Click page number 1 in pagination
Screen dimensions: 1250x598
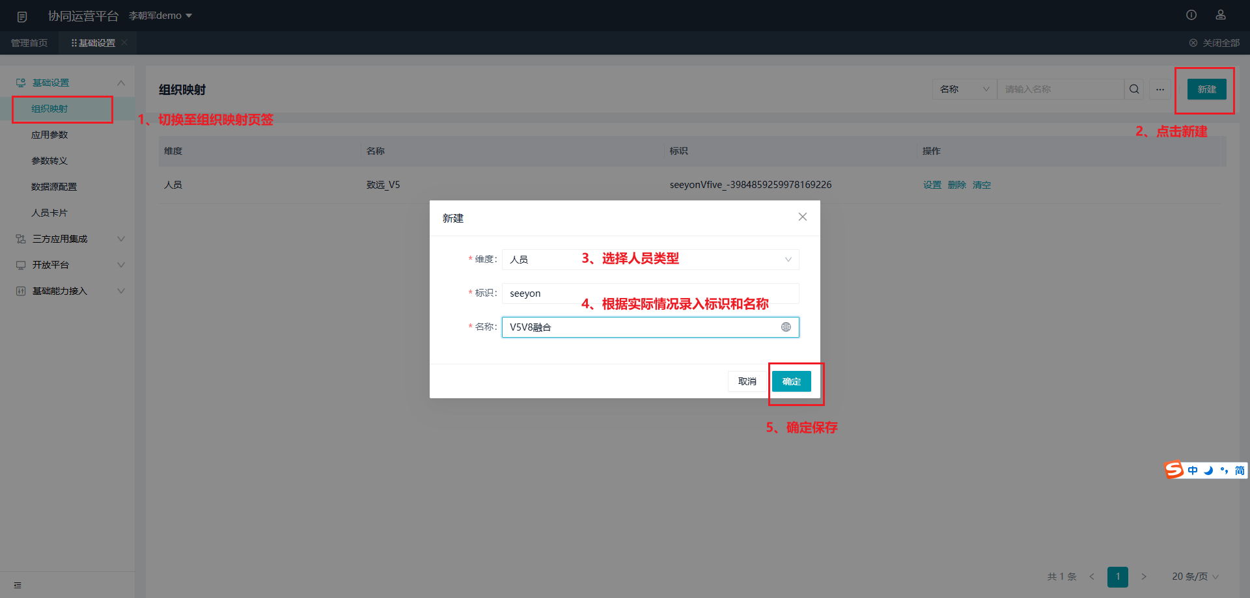click(1118, 577)
